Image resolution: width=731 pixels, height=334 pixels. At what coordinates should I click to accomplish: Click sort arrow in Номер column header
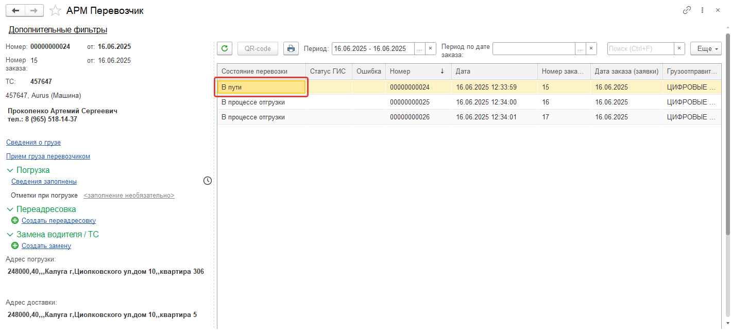pos(442,71)
